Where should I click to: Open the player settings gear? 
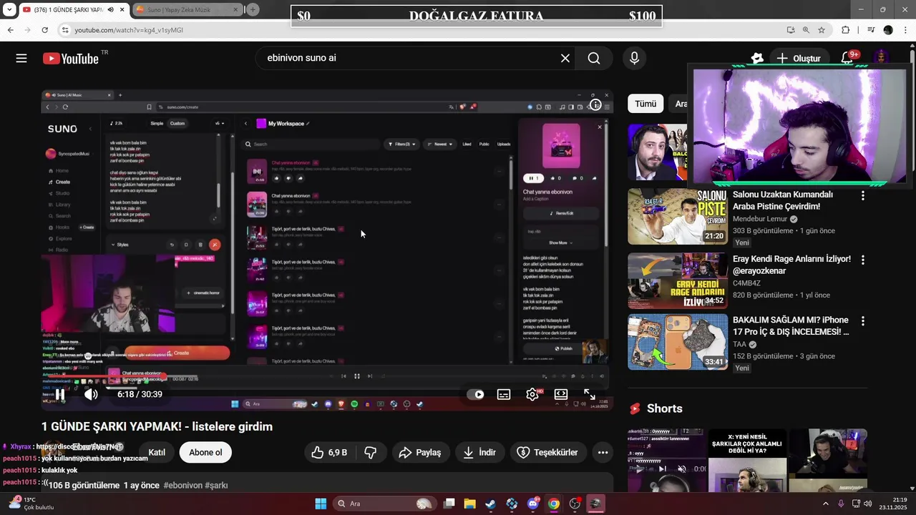pyautogui.click(x=532, y=394)
